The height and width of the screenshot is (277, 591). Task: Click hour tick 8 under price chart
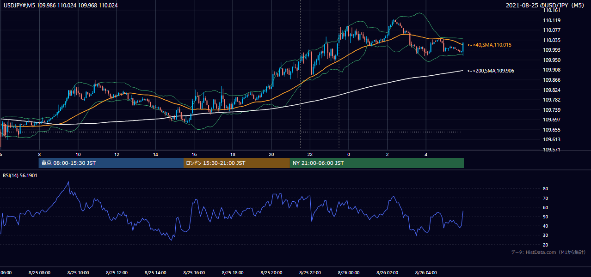pos(39,155)
